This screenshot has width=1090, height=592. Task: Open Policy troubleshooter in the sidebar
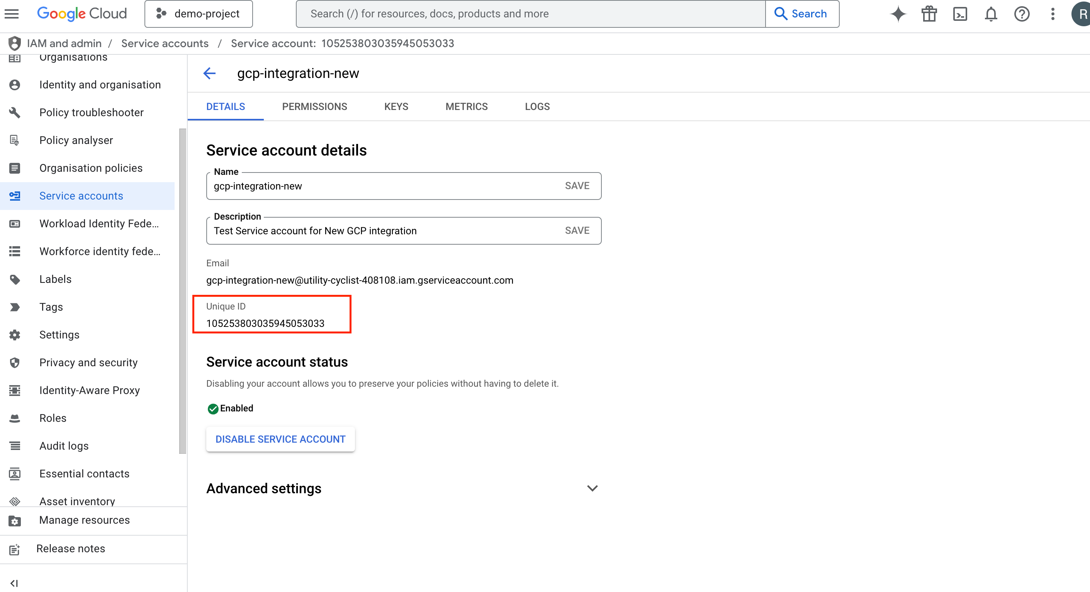pyautogui.click(x=87, y=112)
